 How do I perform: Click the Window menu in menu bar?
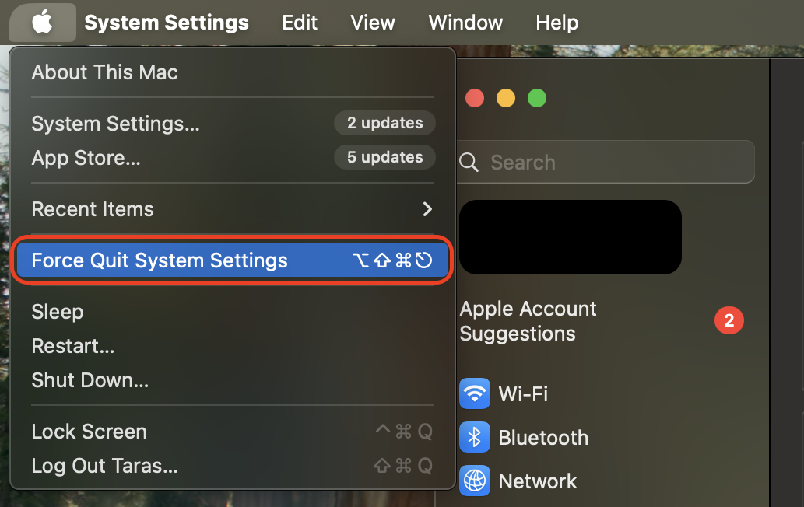[465, 23]
